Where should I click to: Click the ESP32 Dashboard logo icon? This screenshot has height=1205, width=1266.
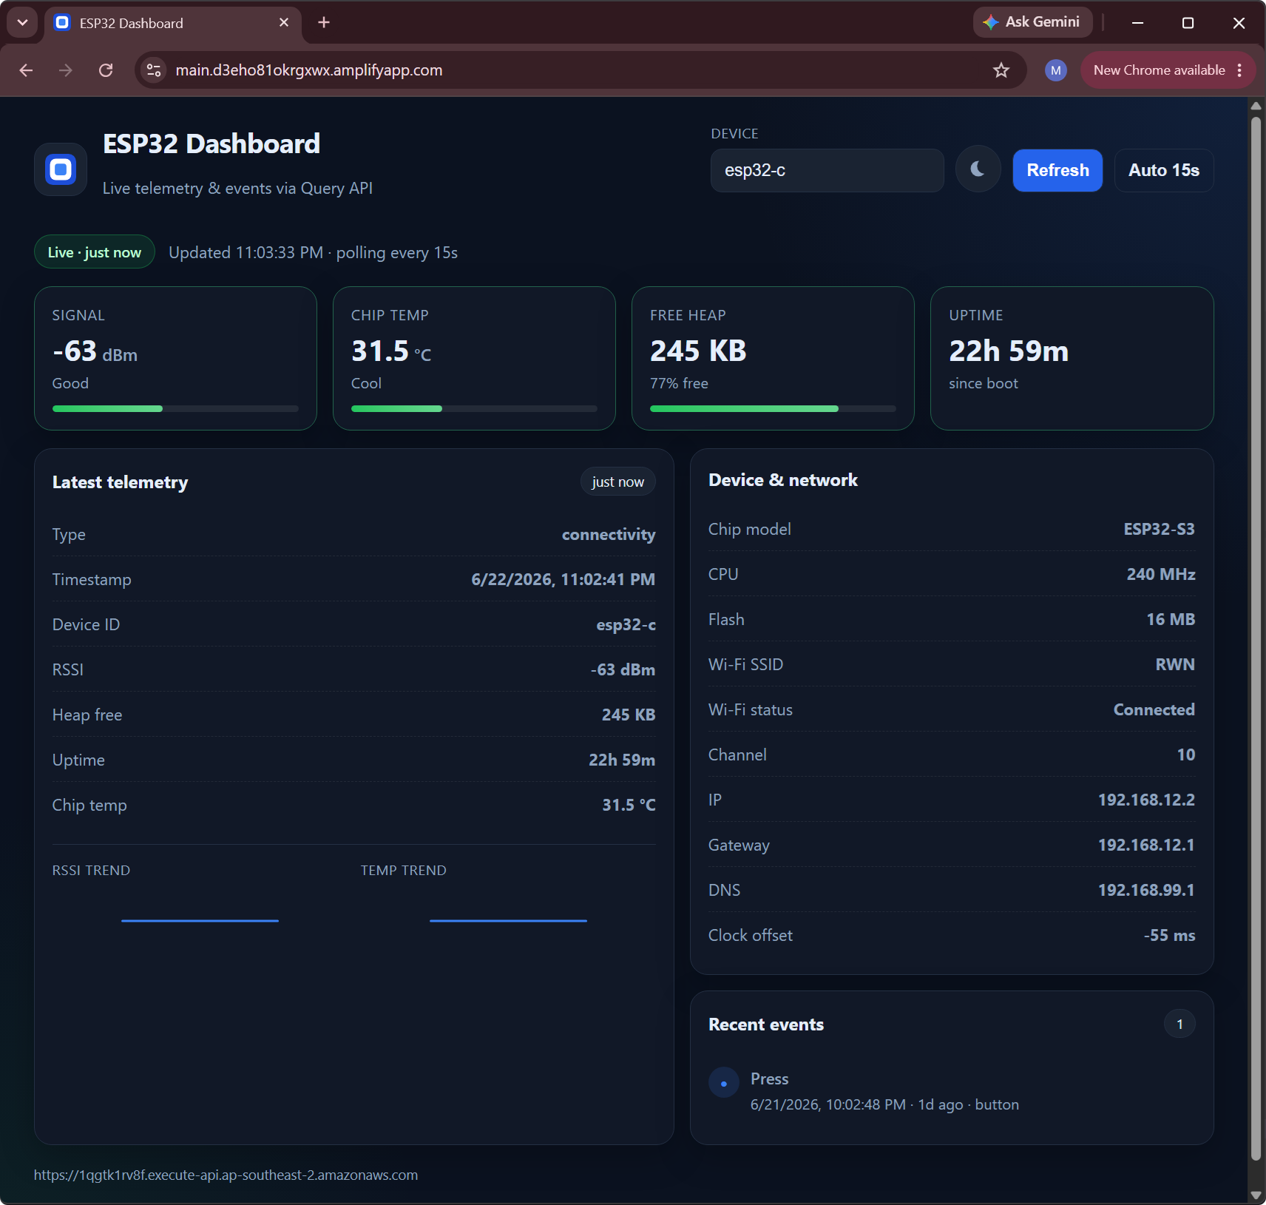61,169
